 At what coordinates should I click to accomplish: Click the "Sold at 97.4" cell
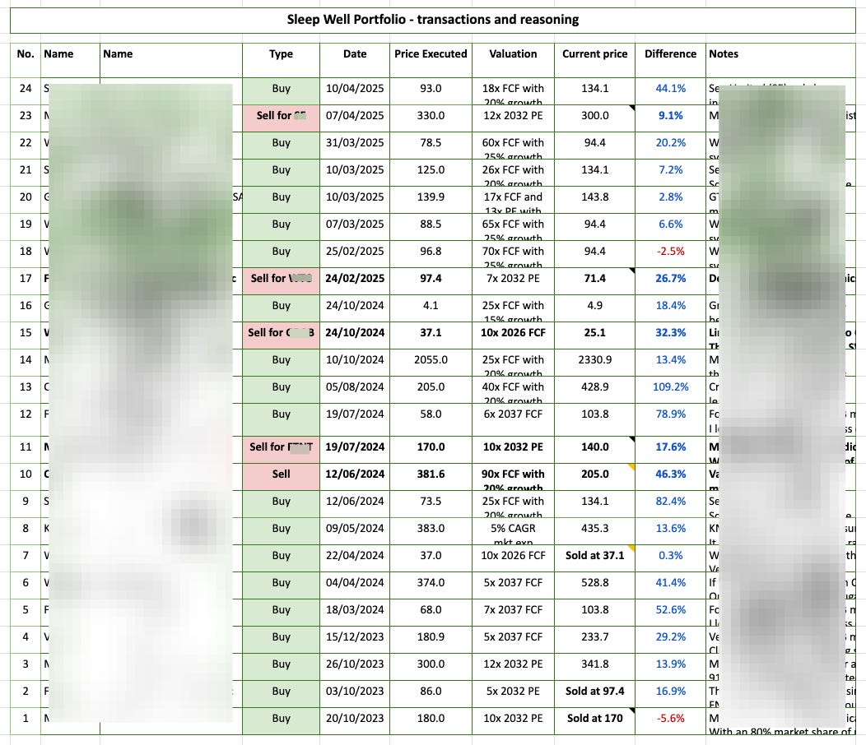click(595, 693)
